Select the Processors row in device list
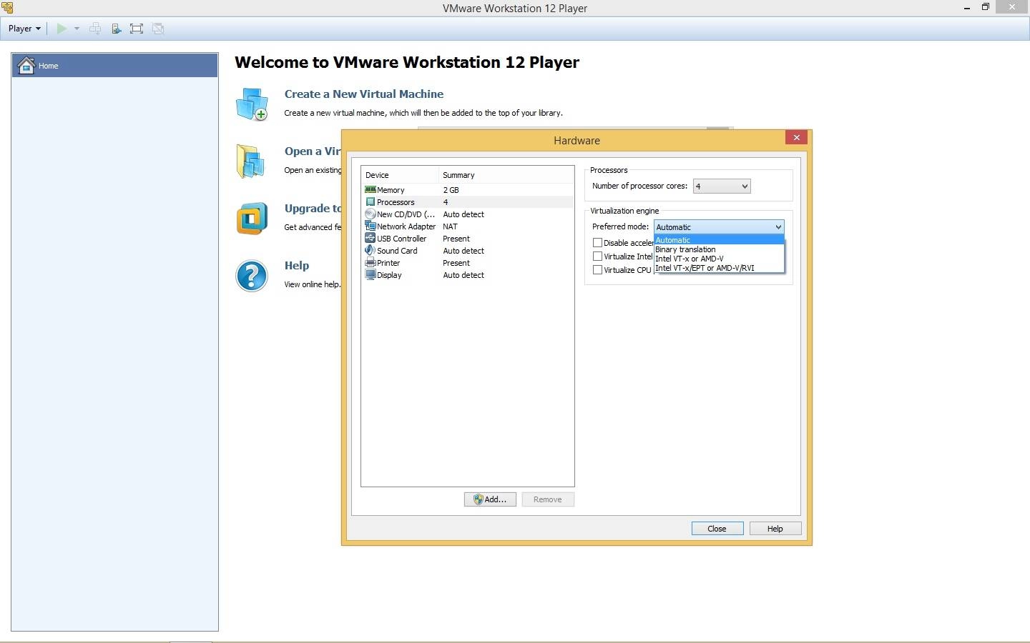The image size is (1030, 643). pos(468,201)
